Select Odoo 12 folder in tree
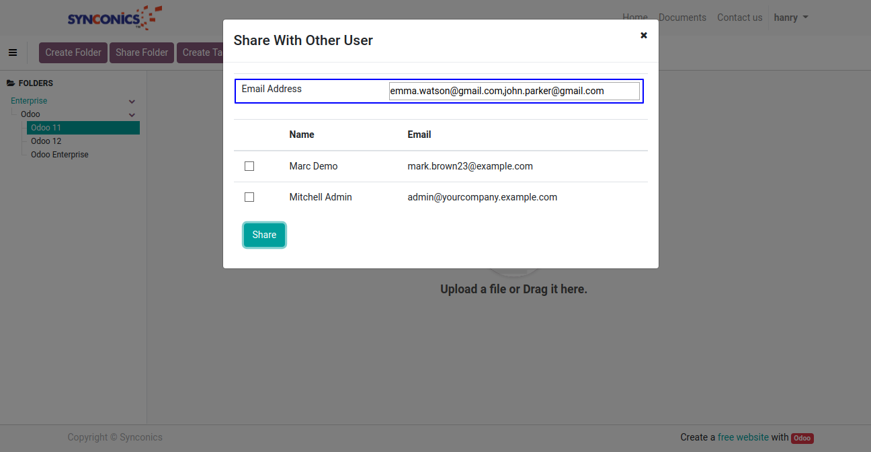This screenshot has width=871, height=452. click(x=46, y=141)
